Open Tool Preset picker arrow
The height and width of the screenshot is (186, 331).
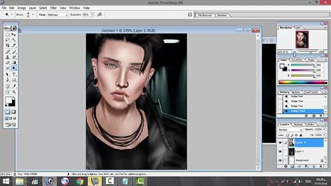[x=12, y=14]
